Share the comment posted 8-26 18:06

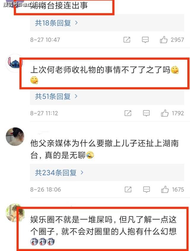pyautogui.click(x=128, y=189)
